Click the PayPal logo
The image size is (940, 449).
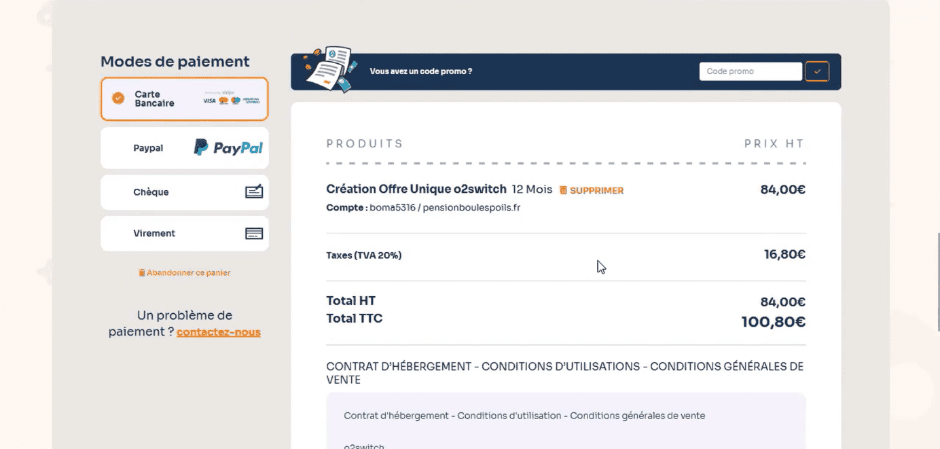[228, 147]
